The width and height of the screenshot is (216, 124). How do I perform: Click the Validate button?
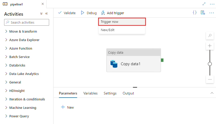(67, 13)
